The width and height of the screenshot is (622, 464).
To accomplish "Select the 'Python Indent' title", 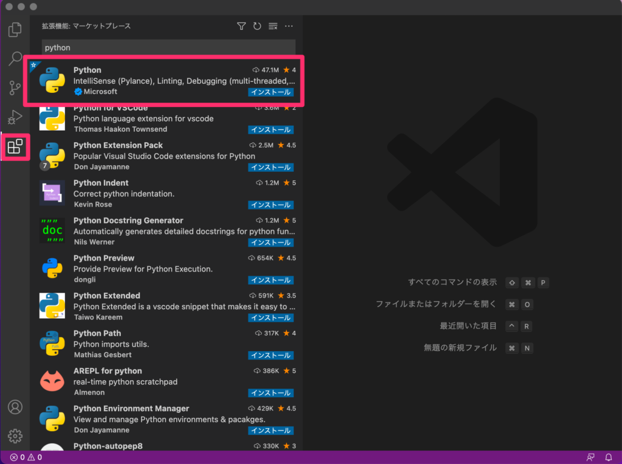I will [101, 183].
